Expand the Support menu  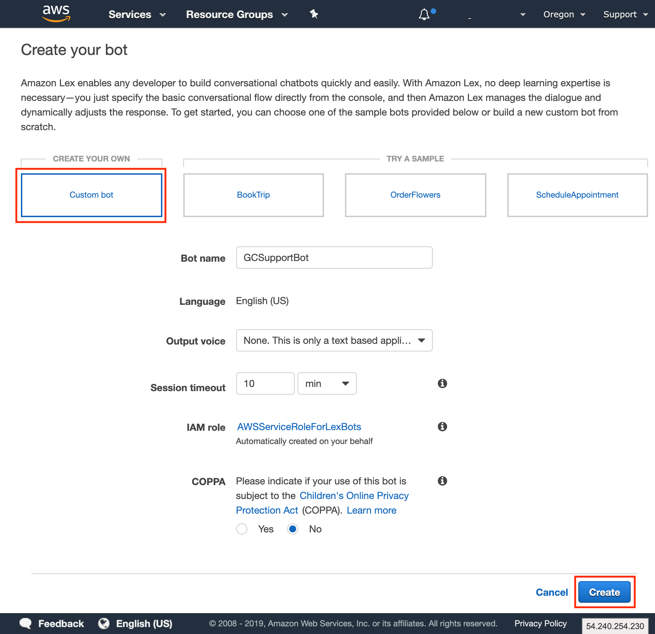(625, 14)
